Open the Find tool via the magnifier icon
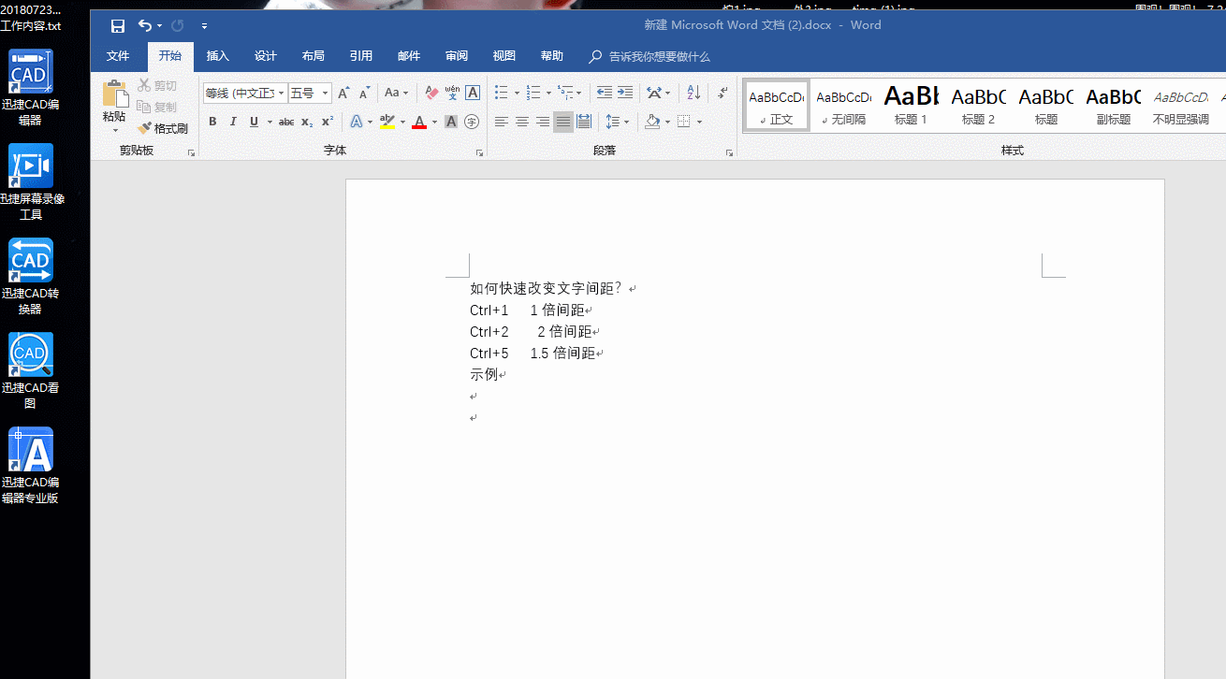The height and width of the screenshot is (679, 1226). click(x=595, y=56)
